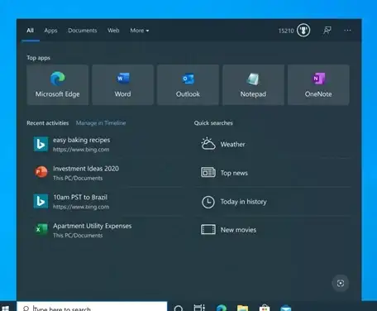Open the three-dot options menu
The width and height of the screenshot is (377, 311).
[x=347, y=31]
